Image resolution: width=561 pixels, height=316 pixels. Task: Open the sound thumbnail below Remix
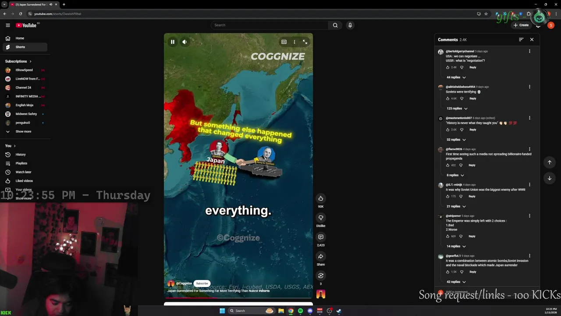pos(321,294)
